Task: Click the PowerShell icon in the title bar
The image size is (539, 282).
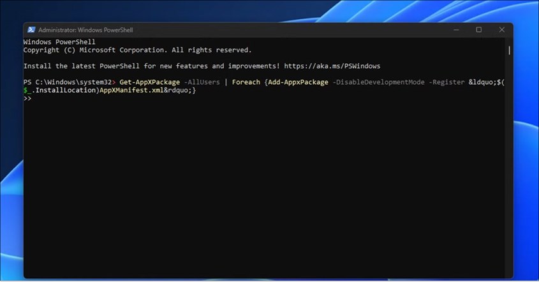Action: (31, 29)
